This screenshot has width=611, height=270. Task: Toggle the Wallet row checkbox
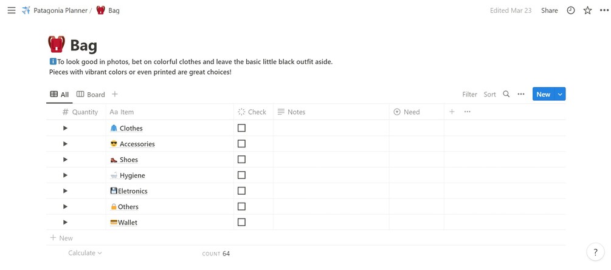tap(241, 222)
